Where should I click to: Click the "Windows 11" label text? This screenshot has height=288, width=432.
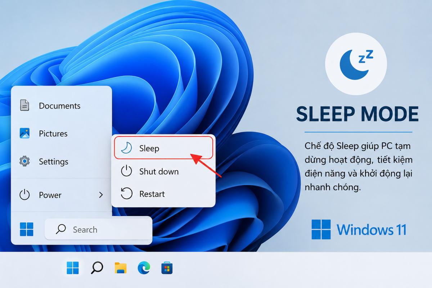point(372,230)
